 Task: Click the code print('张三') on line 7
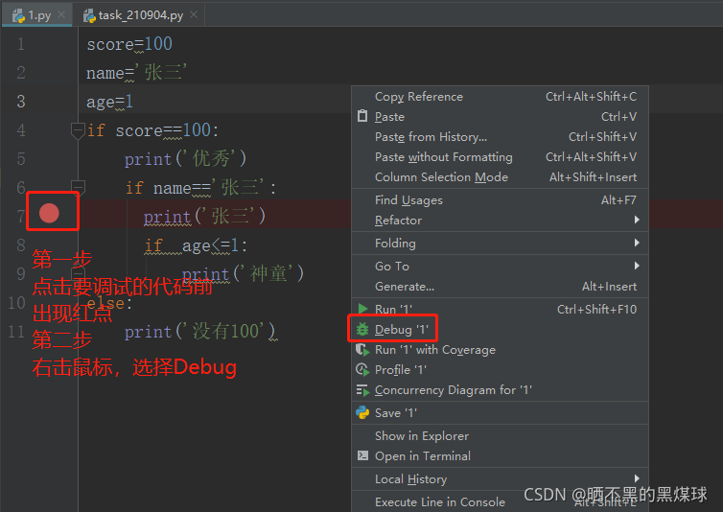click(205, 217)
